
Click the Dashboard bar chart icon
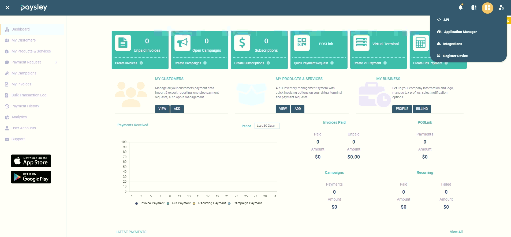(x=7, y=29)
